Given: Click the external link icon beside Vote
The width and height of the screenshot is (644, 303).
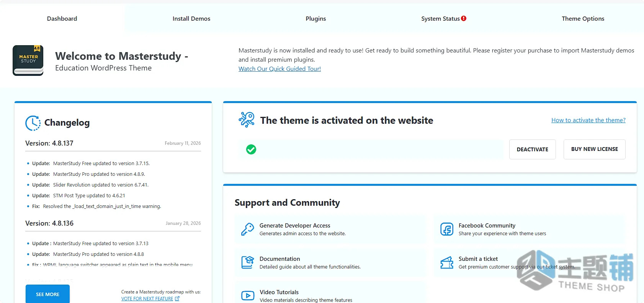Looking at the screenshot, I should [x=177, y=299].
